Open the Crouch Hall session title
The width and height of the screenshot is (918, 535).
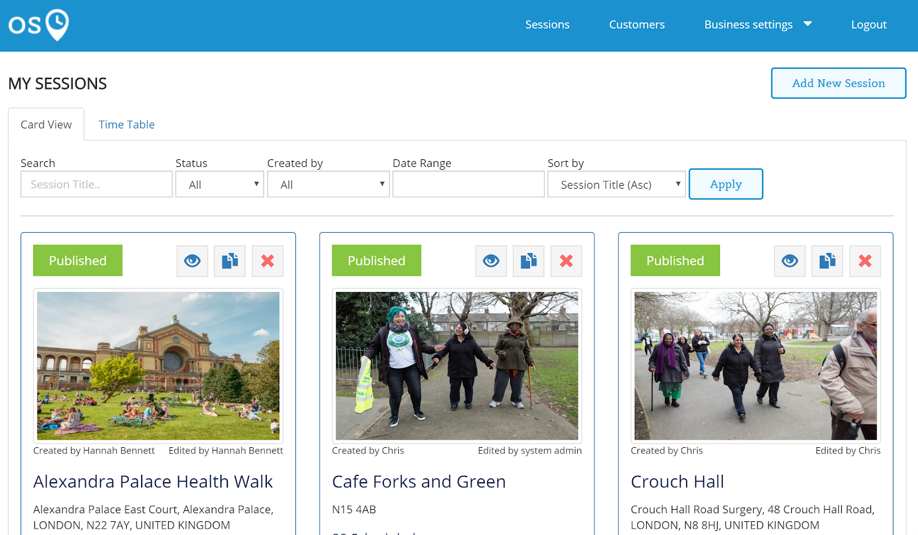[678, 482]
